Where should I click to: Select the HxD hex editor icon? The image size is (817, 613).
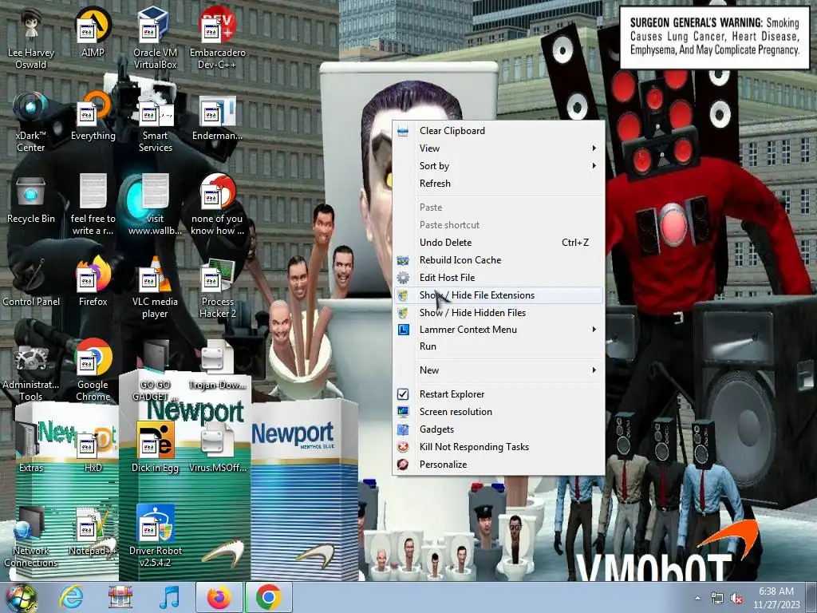click(x=93, y=448)
